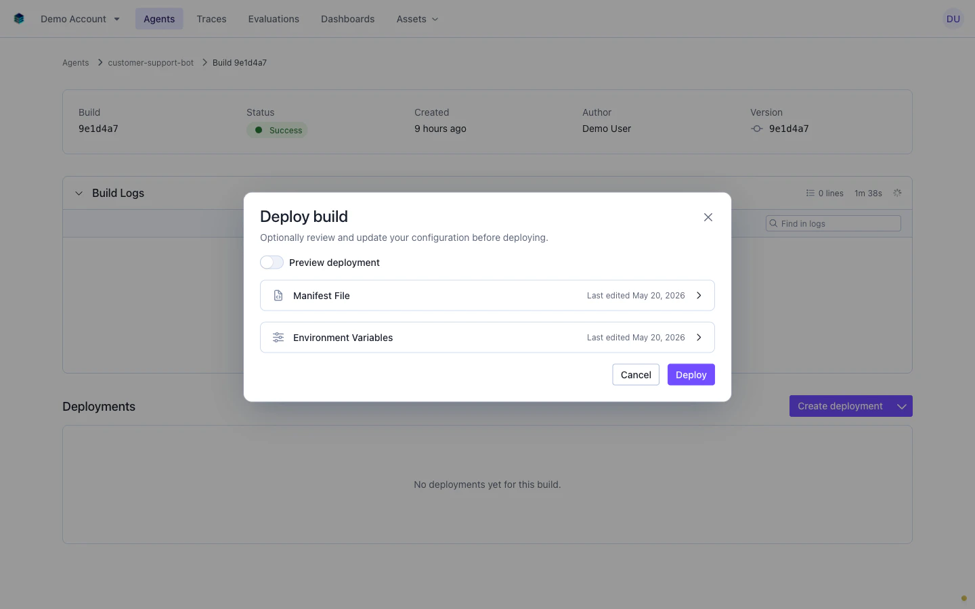Switch to the Agents tab
Image resolution: width=975 pixels, height=609 pixels.
pyautogui.click(x=159, y=19)
